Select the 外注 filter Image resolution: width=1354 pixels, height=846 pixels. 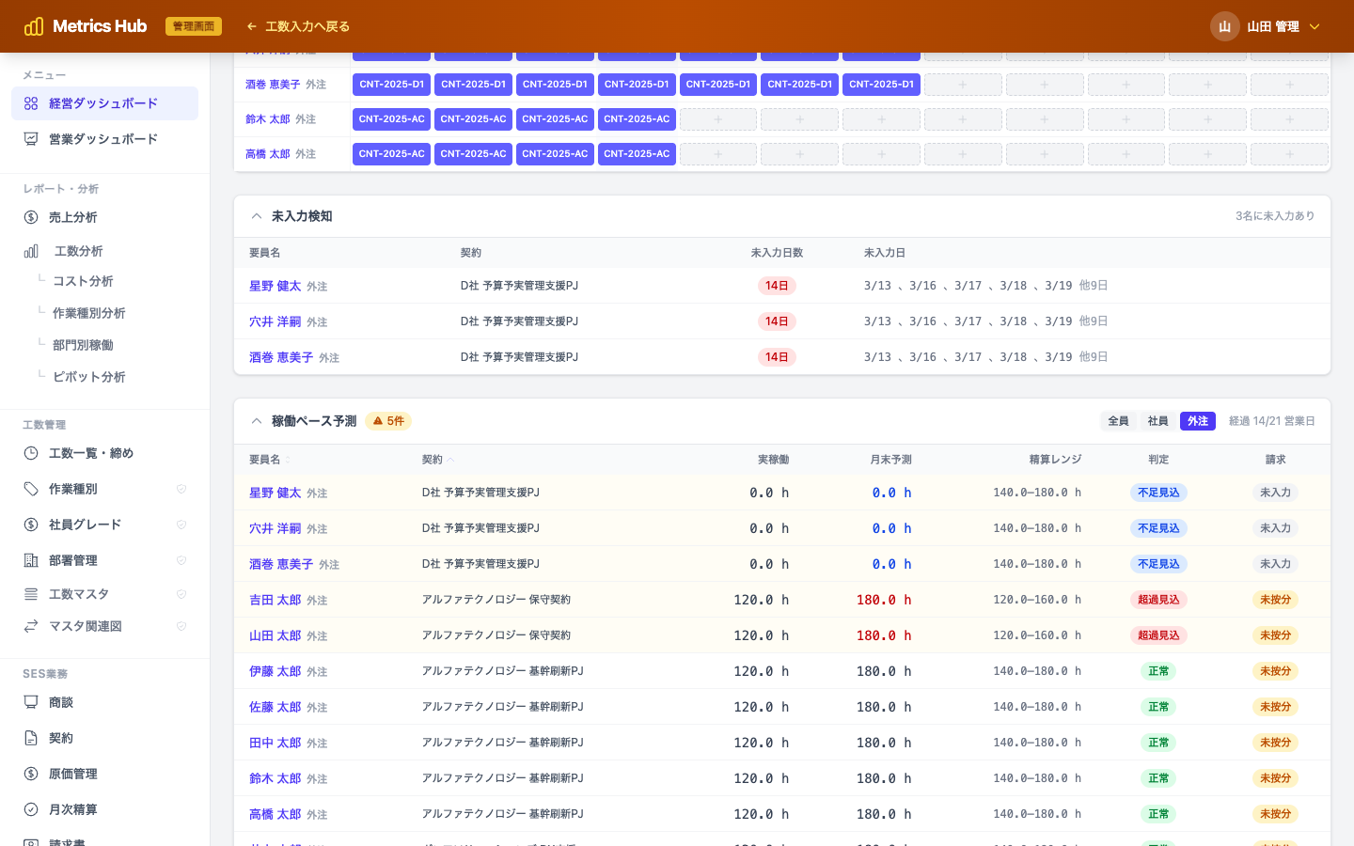pyautogui.click(x=1197, y=421)
